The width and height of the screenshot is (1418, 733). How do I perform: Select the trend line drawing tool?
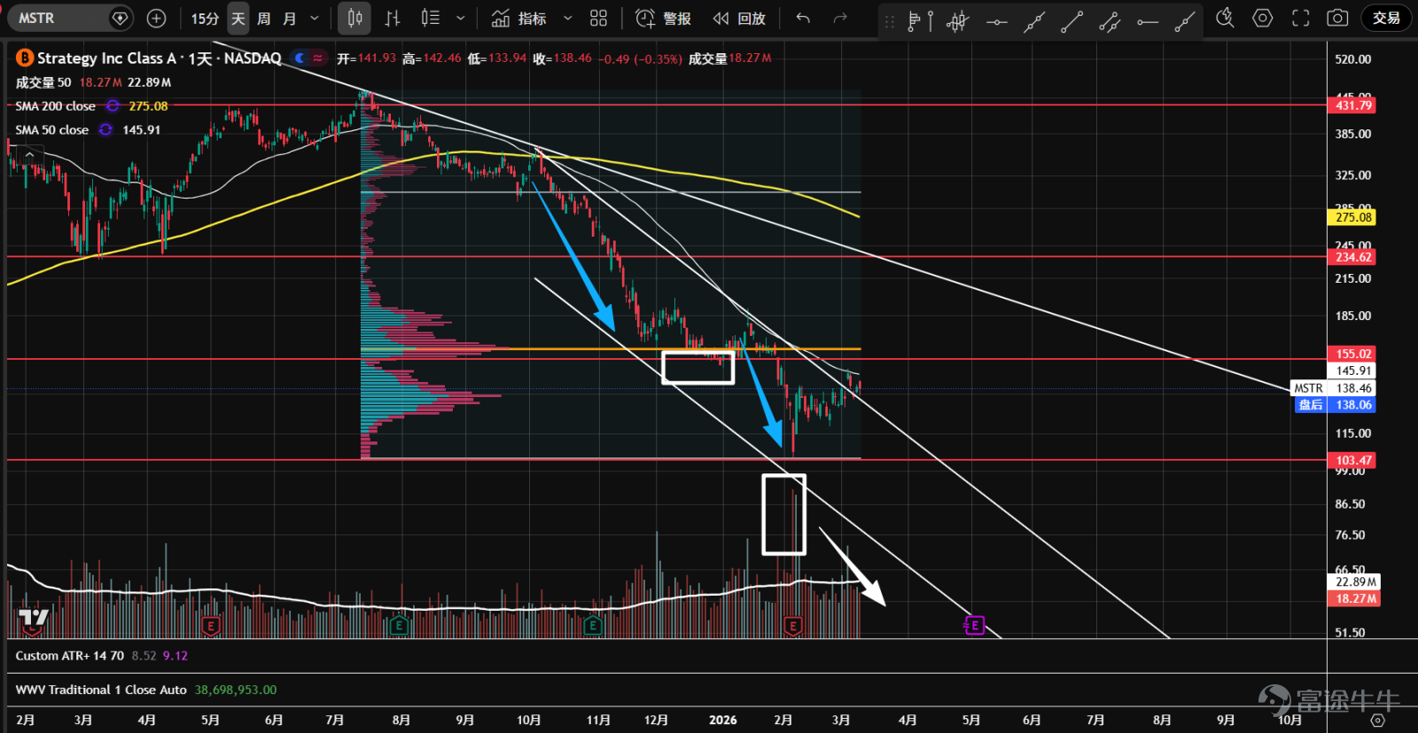[x=1072, y=21]
